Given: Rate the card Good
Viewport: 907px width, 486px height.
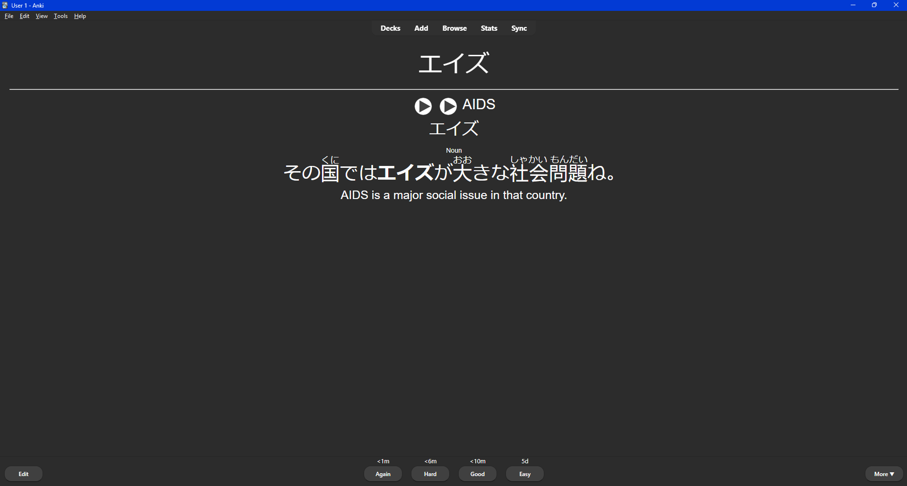Looking at the screenshot, I should pos(478,474).
